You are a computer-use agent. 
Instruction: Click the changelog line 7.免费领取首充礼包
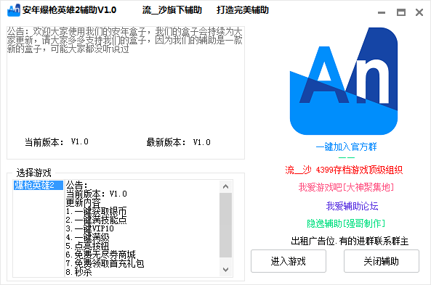point(105,263)
